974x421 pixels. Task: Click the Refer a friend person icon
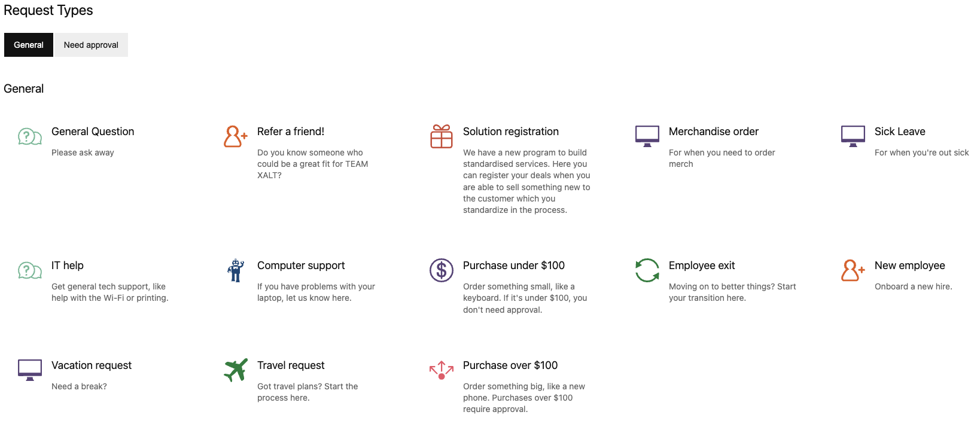pos(236,136)
